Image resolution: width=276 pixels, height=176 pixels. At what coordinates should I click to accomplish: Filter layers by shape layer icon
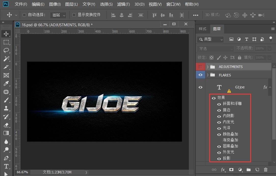pyautogui.click(x=254, y=39)
